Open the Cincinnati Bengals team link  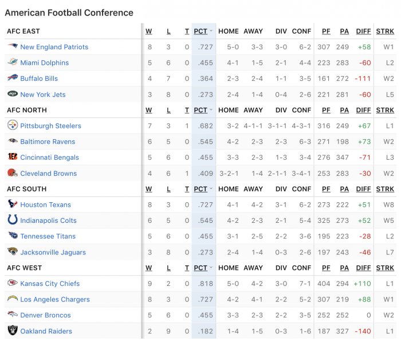[x=49, y=157]
